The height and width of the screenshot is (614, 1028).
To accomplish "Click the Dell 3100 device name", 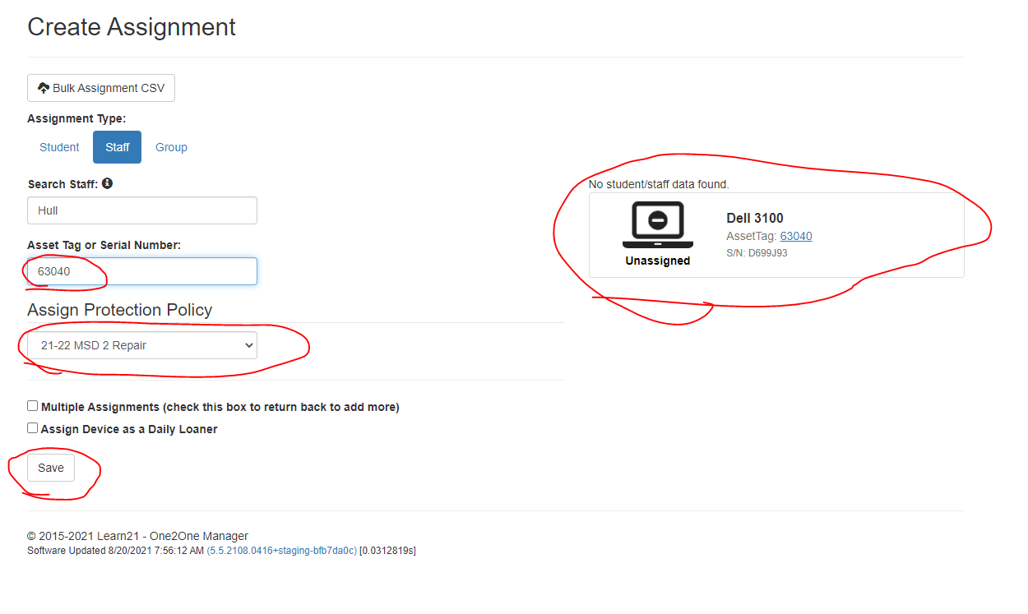I will 754,218.
